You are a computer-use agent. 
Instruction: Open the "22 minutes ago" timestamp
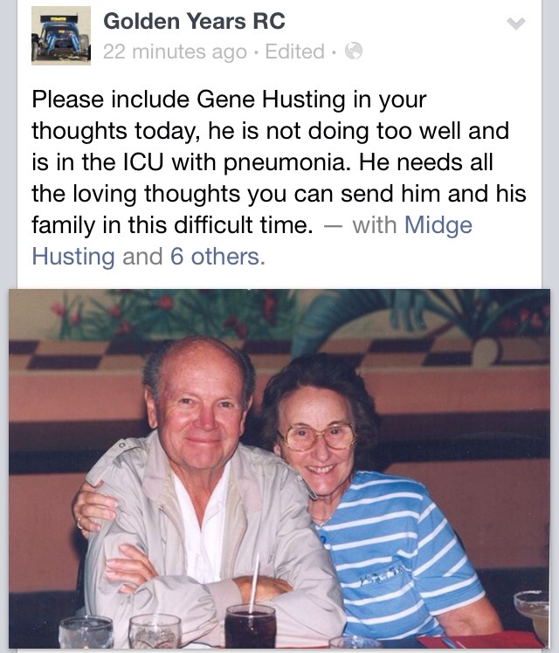(175, 52)
